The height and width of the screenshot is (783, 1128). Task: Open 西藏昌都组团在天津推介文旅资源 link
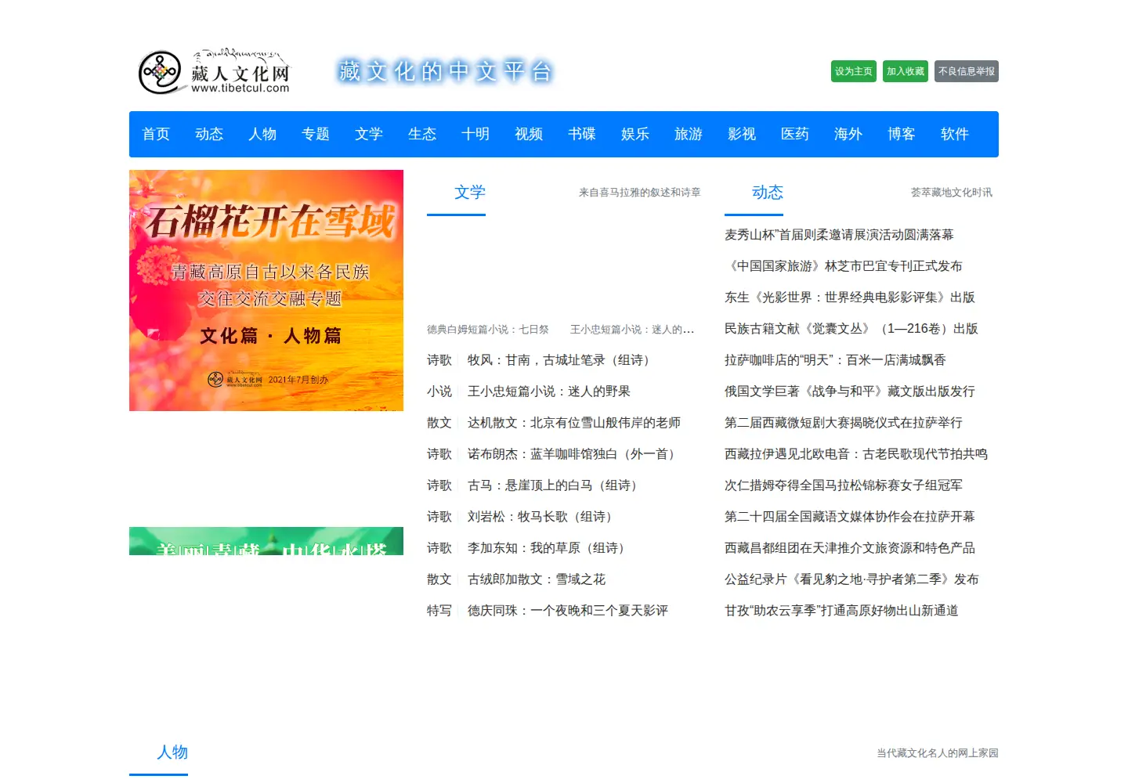[850, 548]
